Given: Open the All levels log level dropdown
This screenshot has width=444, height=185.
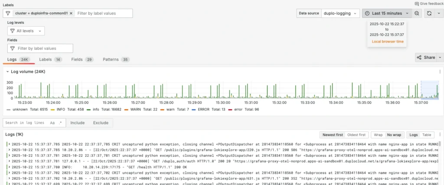Looking at the screenshot, I should 26,31.
